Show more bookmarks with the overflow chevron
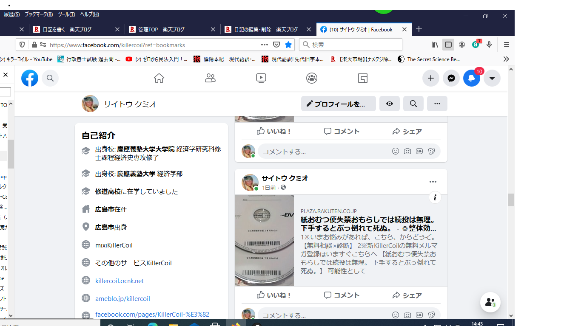Viewport: 581px width, 326px height. [506, 59]
